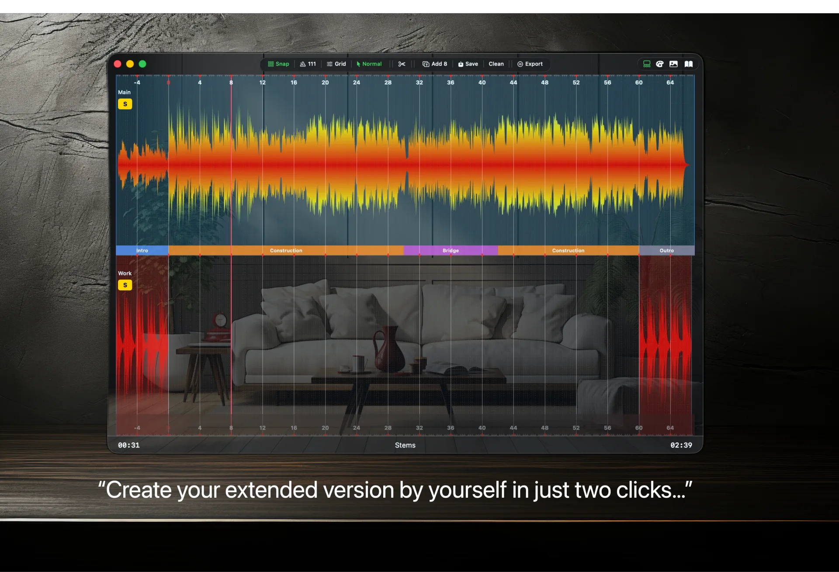This screenshot has height=572, width=839.
Task: Click the Clean button
Action: tap(496, 64)
